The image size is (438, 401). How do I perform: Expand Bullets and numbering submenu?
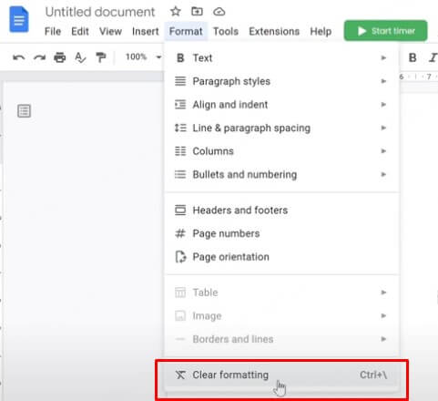(281, 174)
